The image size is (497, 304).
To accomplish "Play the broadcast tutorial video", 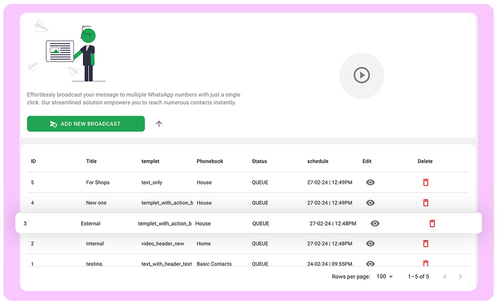I will pyautogui.click(x=361, y=75).
